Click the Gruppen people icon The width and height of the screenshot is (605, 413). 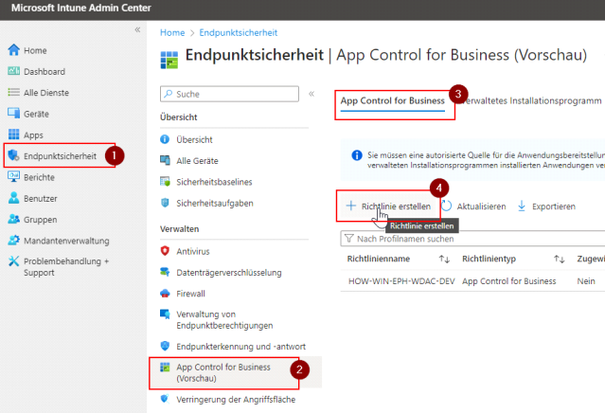tap(13, 219)
